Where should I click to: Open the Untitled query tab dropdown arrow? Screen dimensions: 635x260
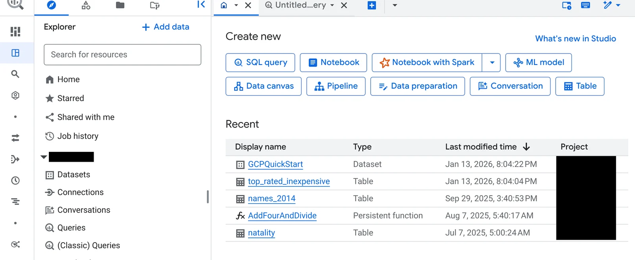[332, 5]
